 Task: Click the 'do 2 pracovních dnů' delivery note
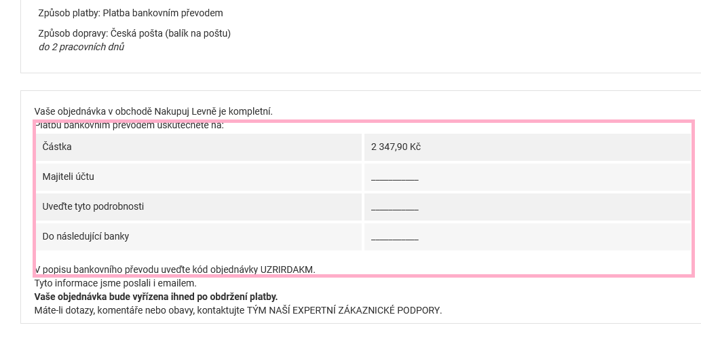[x=81, y=47]
